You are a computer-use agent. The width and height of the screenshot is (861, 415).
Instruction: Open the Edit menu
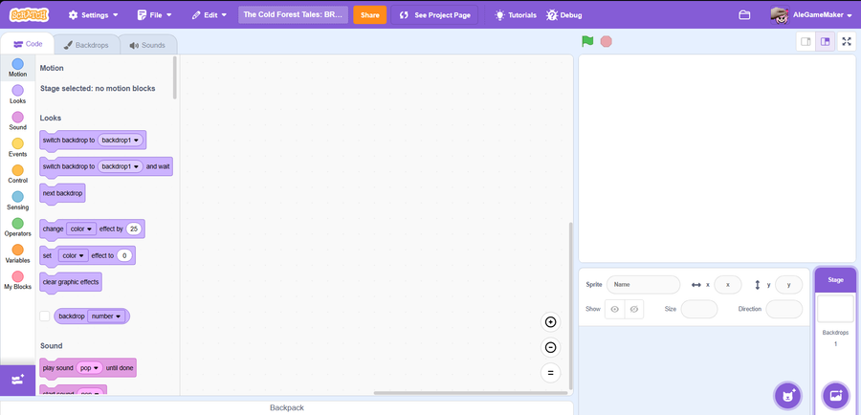coord(210,15)
